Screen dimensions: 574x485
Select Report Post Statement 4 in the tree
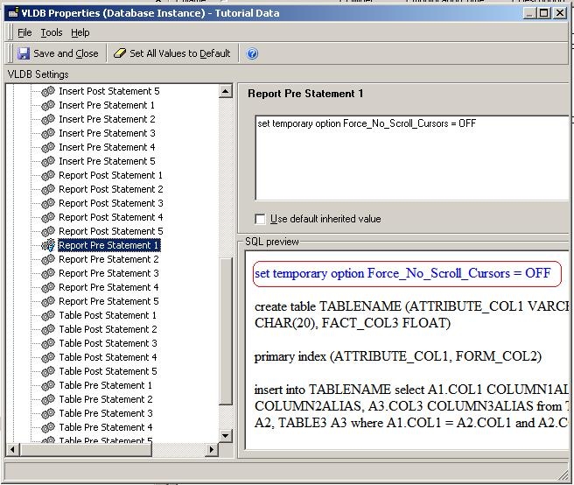[111, 217]
